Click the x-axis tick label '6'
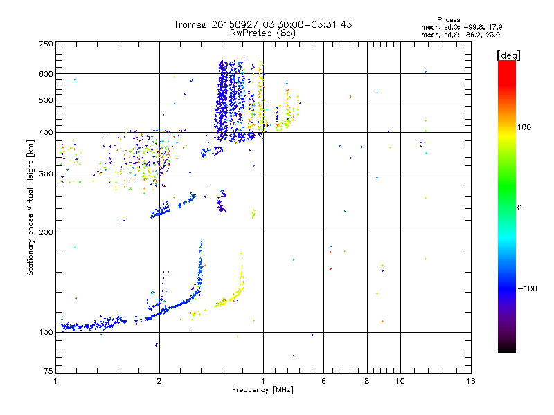 (x=323, y=382)
